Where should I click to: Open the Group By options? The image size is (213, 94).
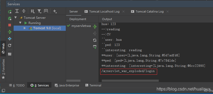pyautogui.click(x=33, y=11)
